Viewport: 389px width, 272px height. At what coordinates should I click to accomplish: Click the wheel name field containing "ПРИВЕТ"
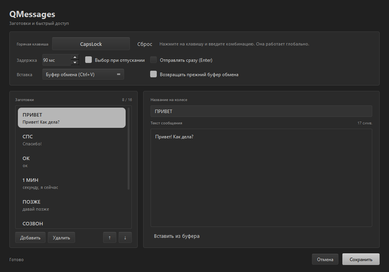point(261,111)
